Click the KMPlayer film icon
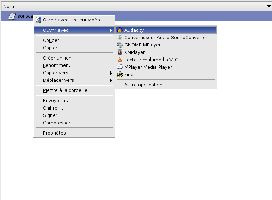 pyautogui.click(x=120, y=52)
